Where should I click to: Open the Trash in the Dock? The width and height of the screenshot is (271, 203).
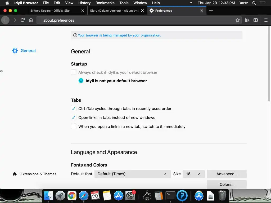coord(222,196)
